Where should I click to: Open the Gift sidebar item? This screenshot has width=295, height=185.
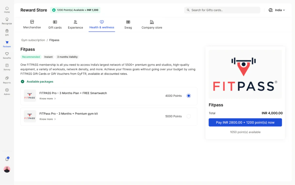coord(7,32)
